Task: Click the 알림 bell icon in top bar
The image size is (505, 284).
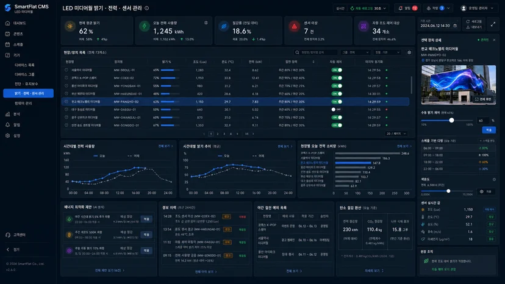Action: pos(400,8)
